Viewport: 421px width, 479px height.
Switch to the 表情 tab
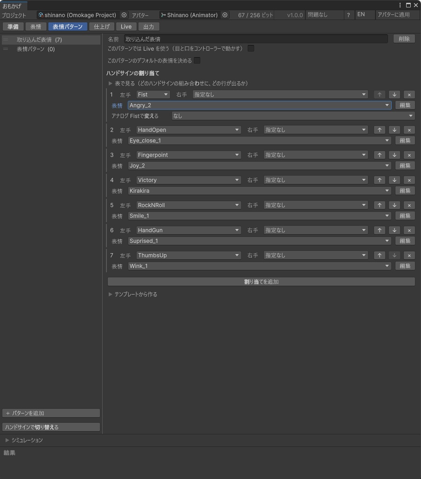tap(36, 27)
